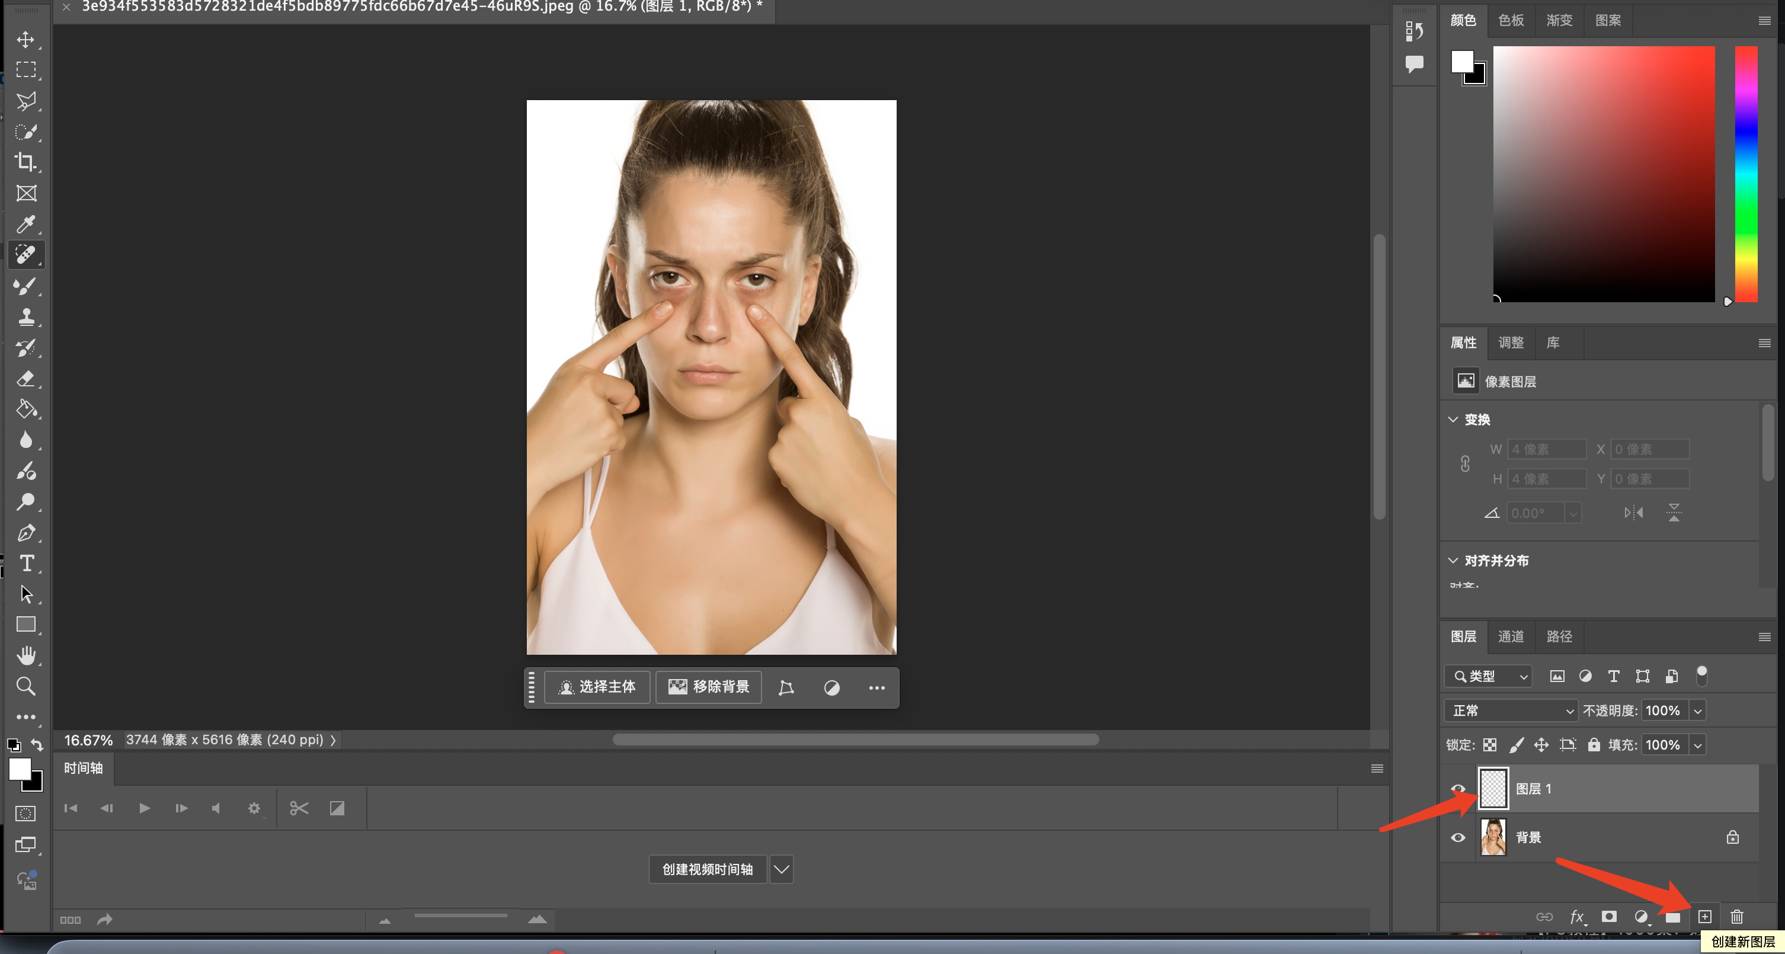Image resolution: width=1785 pixels, height=954 pixels.
Task: Toggle visibility of the 背景 layer
Action: pos(1458,838)
